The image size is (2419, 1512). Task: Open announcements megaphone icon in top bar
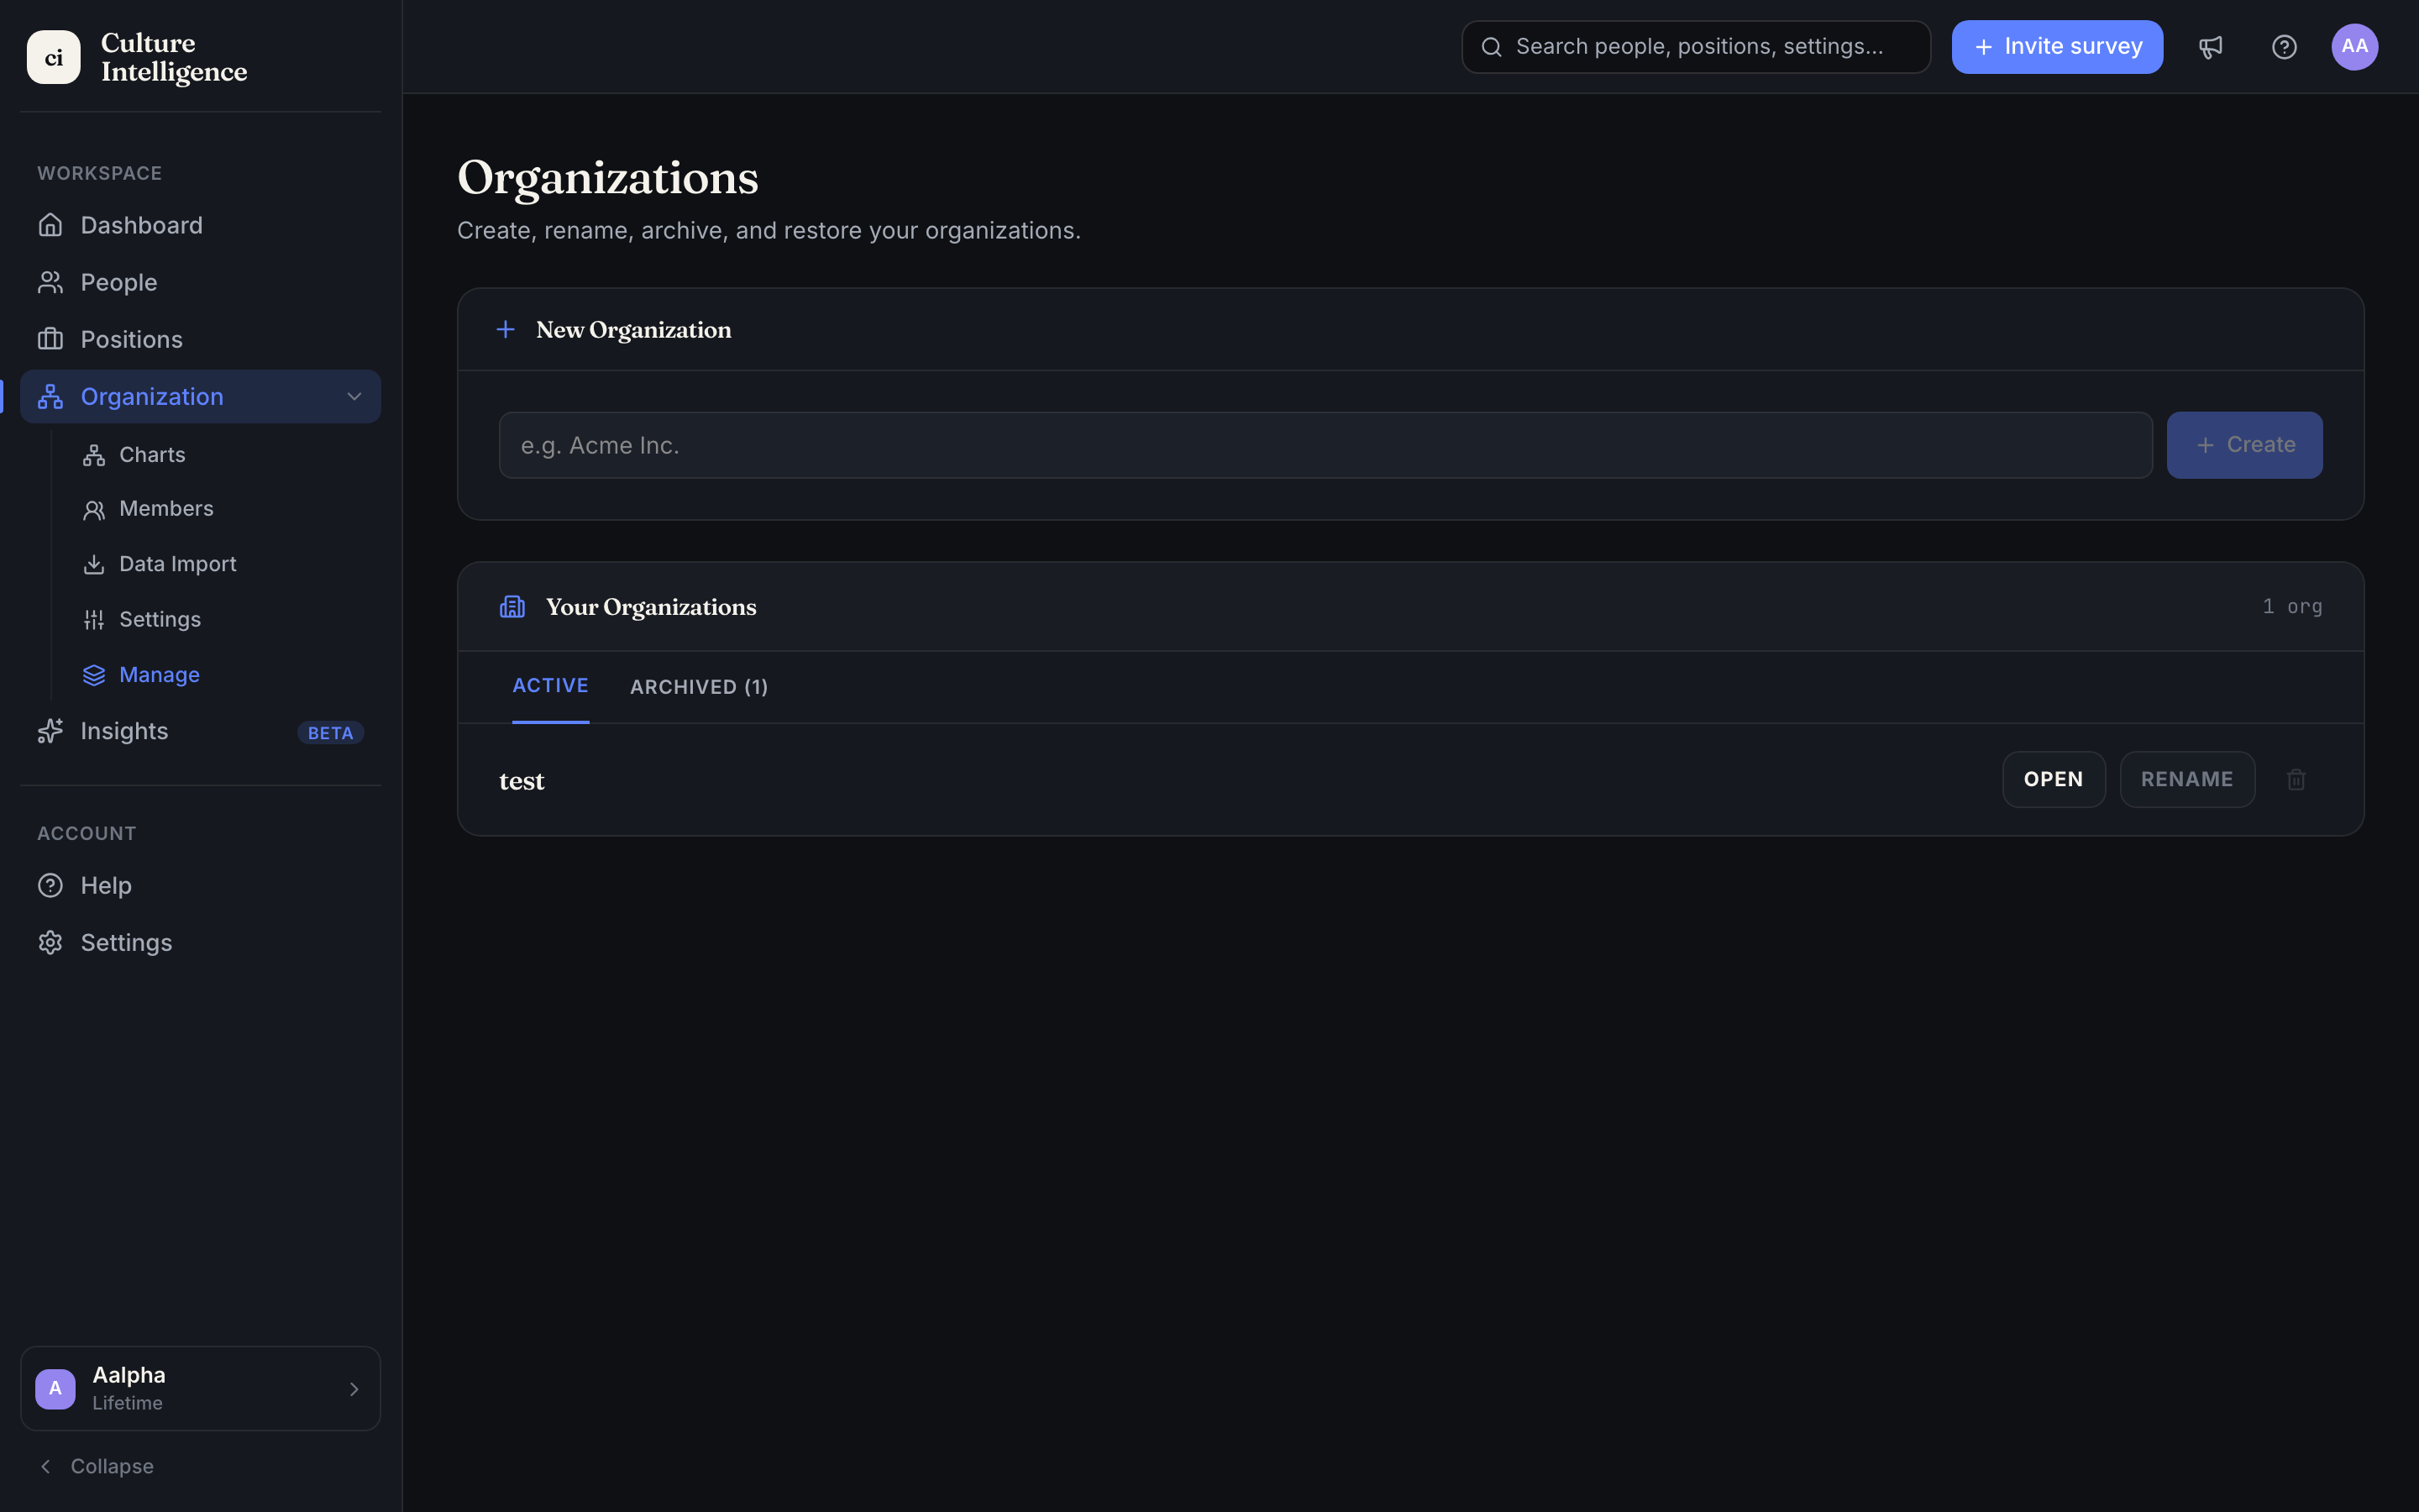(2210, 47)
